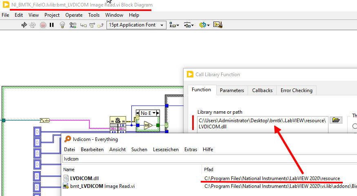Image resolution: width=357 pixels, height=196 pixels.
Task: Click the LabVIEW 2020\resource path cell
Action: [272, 178]
